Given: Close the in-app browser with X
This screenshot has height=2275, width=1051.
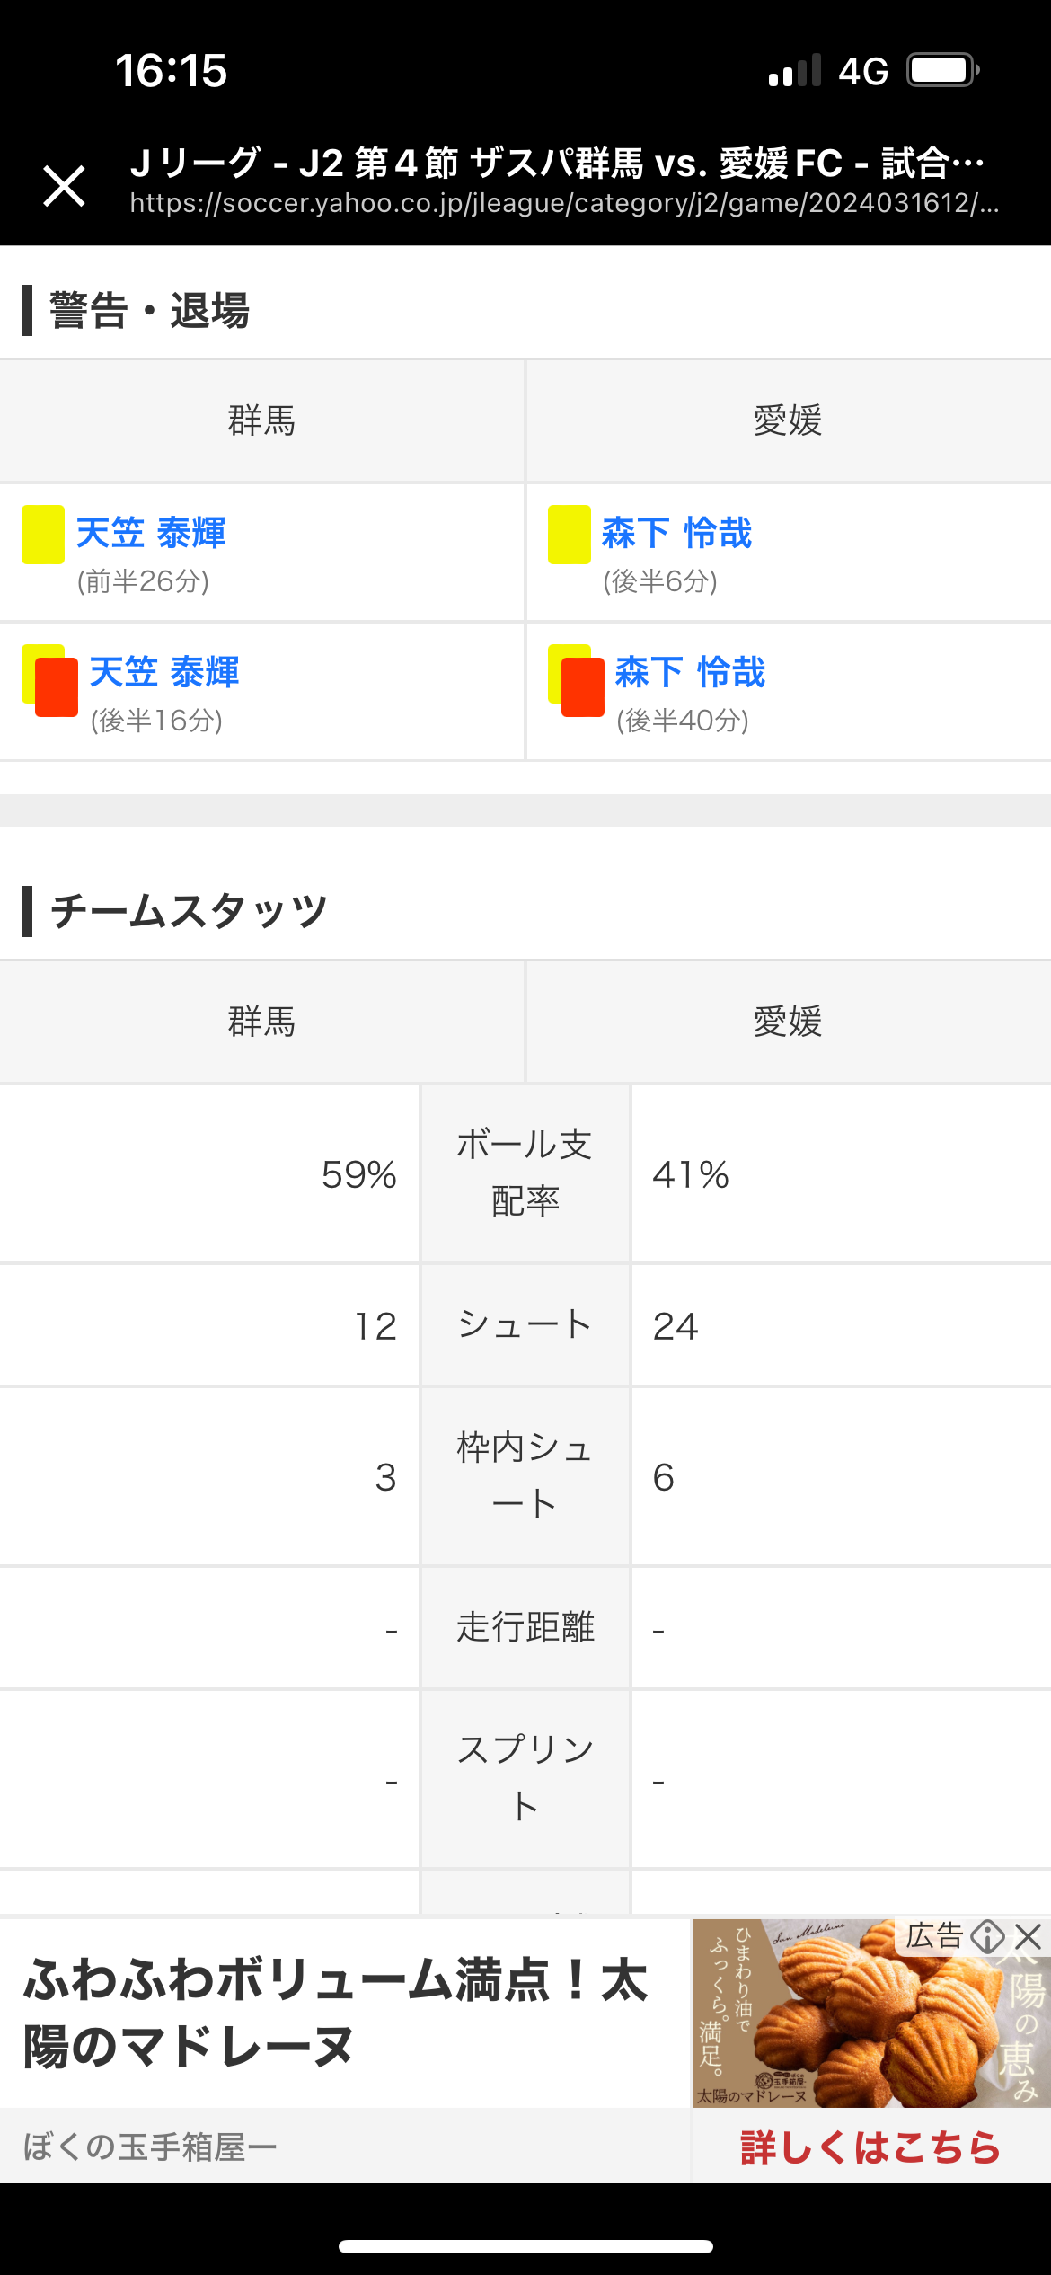Looking at the screenshot, I should [x=64, y=186].
